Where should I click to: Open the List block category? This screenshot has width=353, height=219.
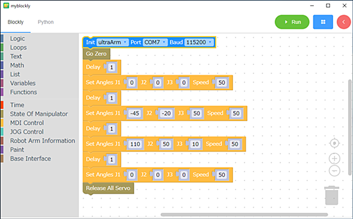click(15, 74)
